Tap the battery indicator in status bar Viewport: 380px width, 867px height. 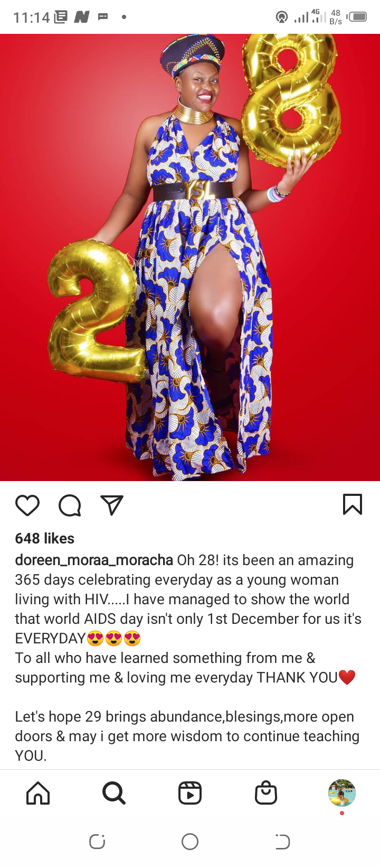click(357, 17)
